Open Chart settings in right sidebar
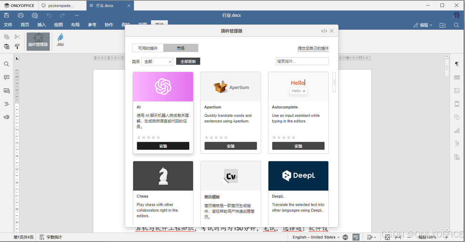The width and height of the screenshot is (465, 242). [457, 130]
